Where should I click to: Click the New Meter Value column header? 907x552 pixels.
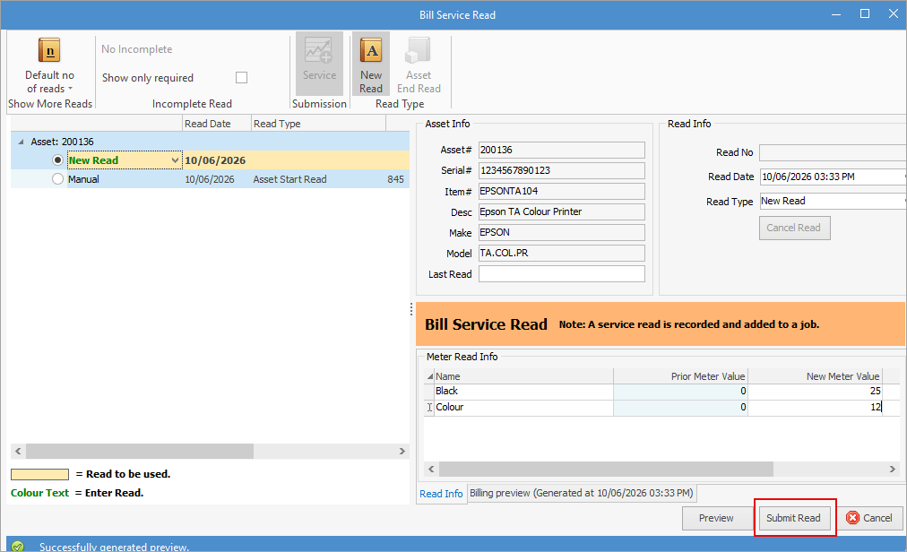pyautogui.click(x=815, y=376)
